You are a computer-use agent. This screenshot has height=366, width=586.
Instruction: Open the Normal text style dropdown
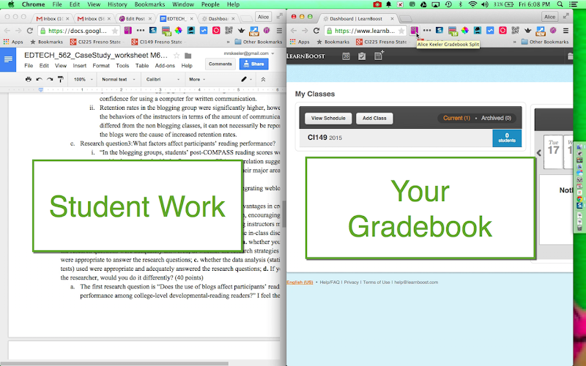119,79
